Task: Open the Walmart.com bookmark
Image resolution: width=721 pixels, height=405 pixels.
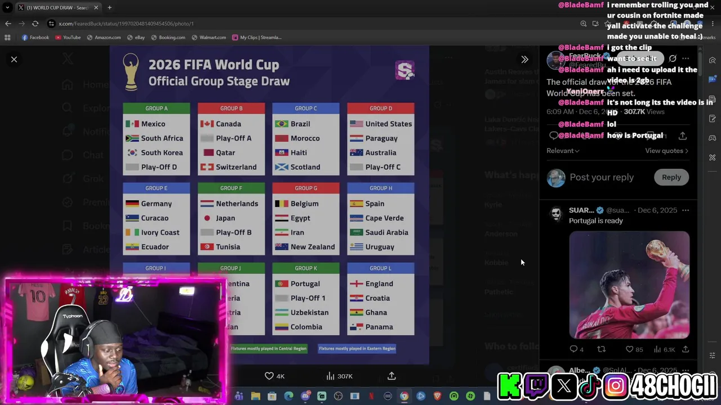Action: coord(208,38)
